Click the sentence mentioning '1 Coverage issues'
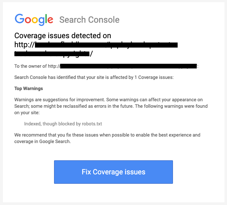 click(94, 77)
